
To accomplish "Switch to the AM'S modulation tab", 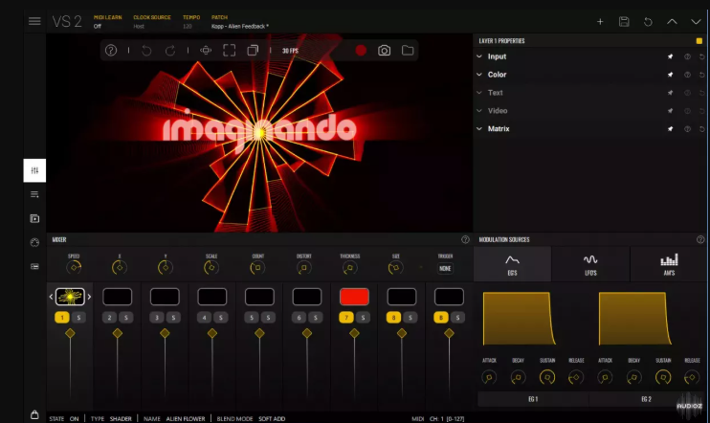I will (x=669, y=263).
